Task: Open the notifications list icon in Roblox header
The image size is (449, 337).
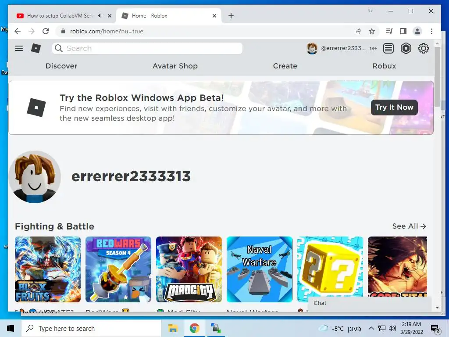Action: [388, 48]
